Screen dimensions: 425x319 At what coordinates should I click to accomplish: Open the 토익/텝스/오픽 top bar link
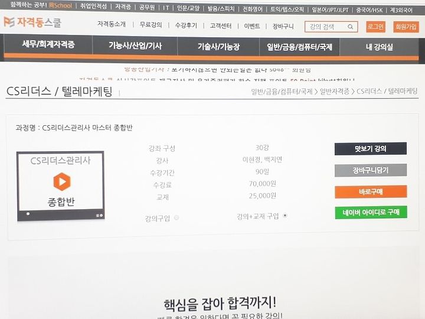287,9
